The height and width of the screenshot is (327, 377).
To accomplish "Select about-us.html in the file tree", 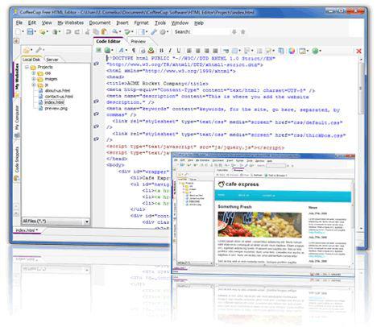I will (x=57, y=90).
